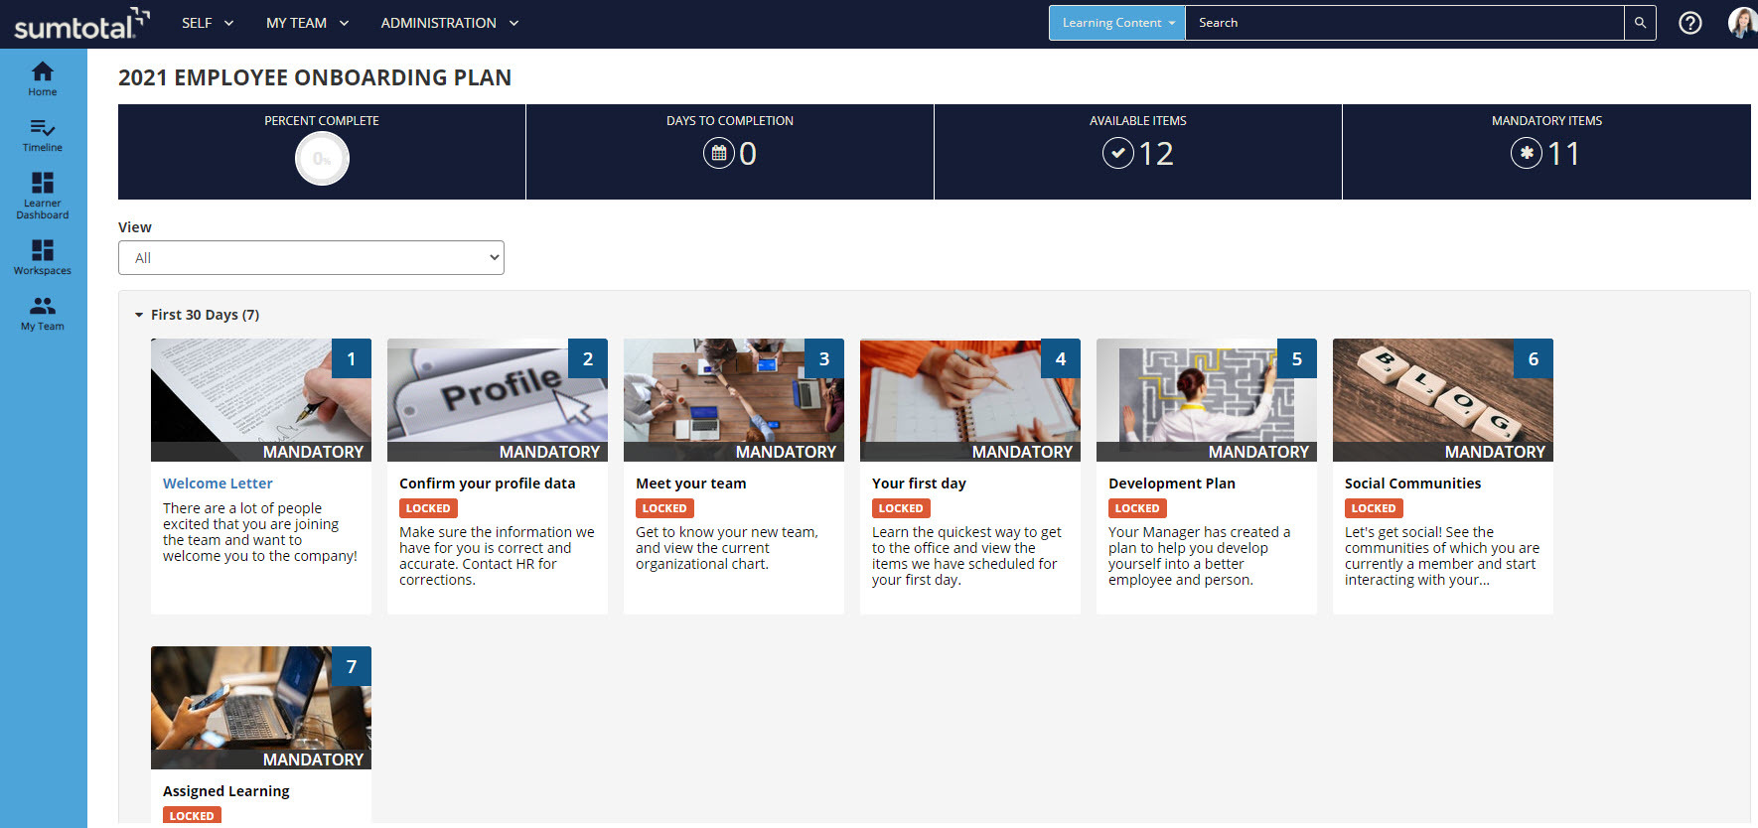The image size is (1758, 828).
Task: Open the SELF menu
Action: 207,23
